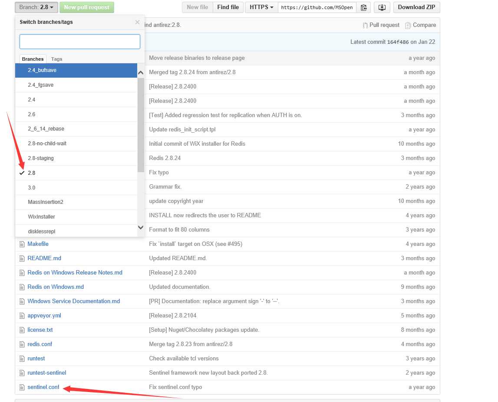Click the Pull request link with its icon
498x402 pixels.
point(381,25)
